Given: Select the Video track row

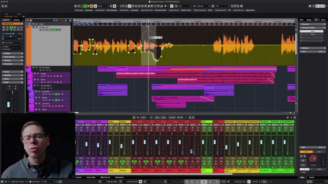Looking at the screenshot, I should [48, 24].
